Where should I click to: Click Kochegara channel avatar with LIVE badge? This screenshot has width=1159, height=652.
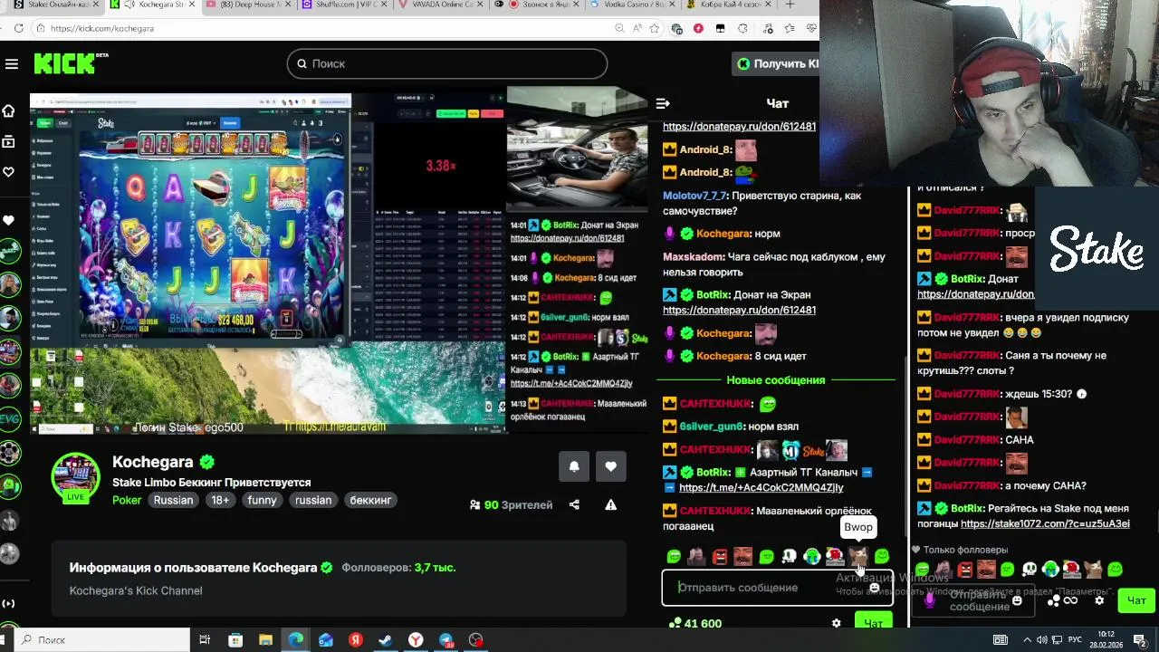tap(76, 477)
